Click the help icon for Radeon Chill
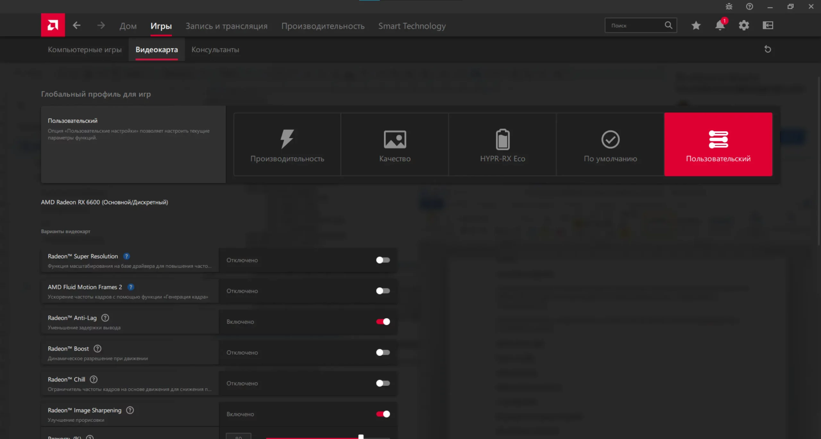The width and height of the screenshot is (821, 439). click(94, 379)
